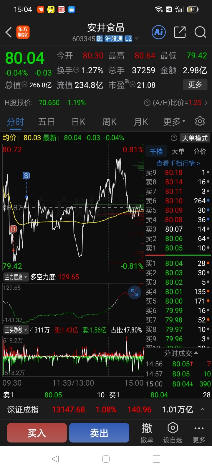The height and width of the screenshot is (472, 212).
Task: Tap the Android back navigation button
Action: (55, 459)
